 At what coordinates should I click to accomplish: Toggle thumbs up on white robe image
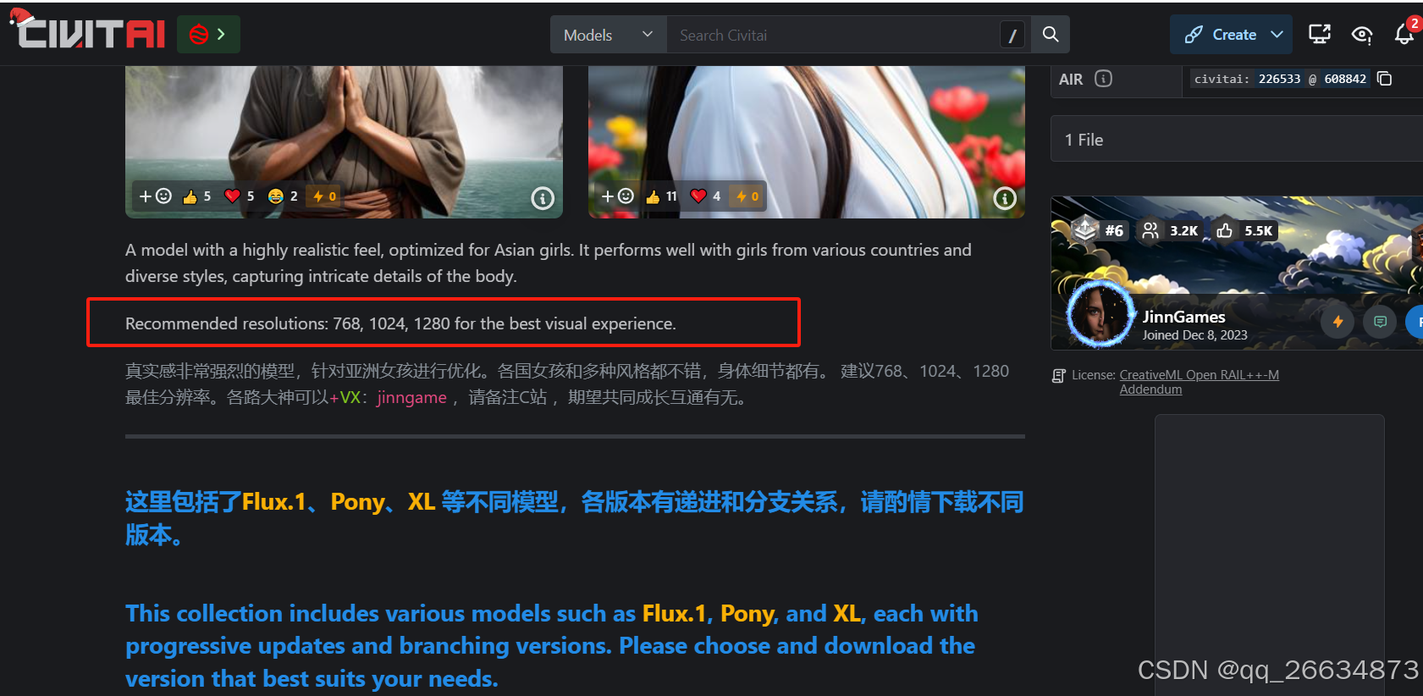click(x=661, y=196)
